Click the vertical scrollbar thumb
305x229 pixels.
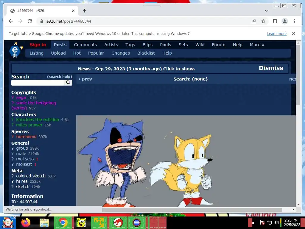click(x=298, y=75)
